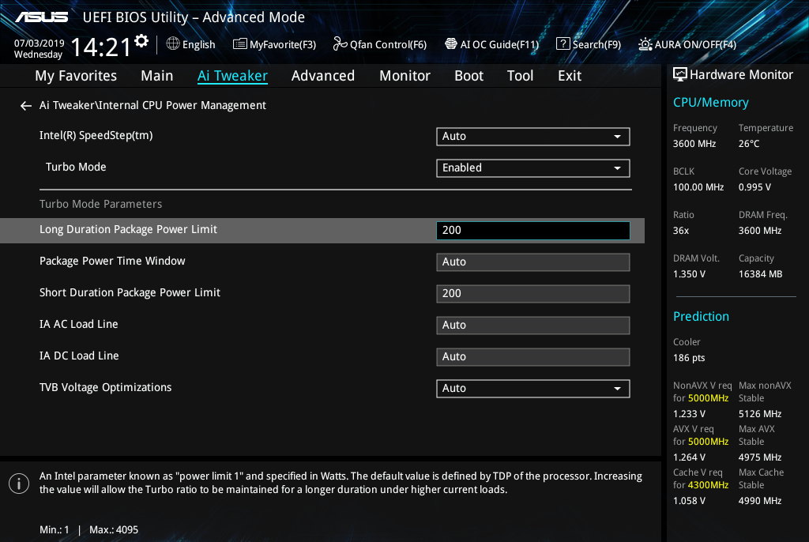This screenshot has width=809, height=542.
Task: Select Short Duration Package Power Limit label
Action: (x=130, y=292)
